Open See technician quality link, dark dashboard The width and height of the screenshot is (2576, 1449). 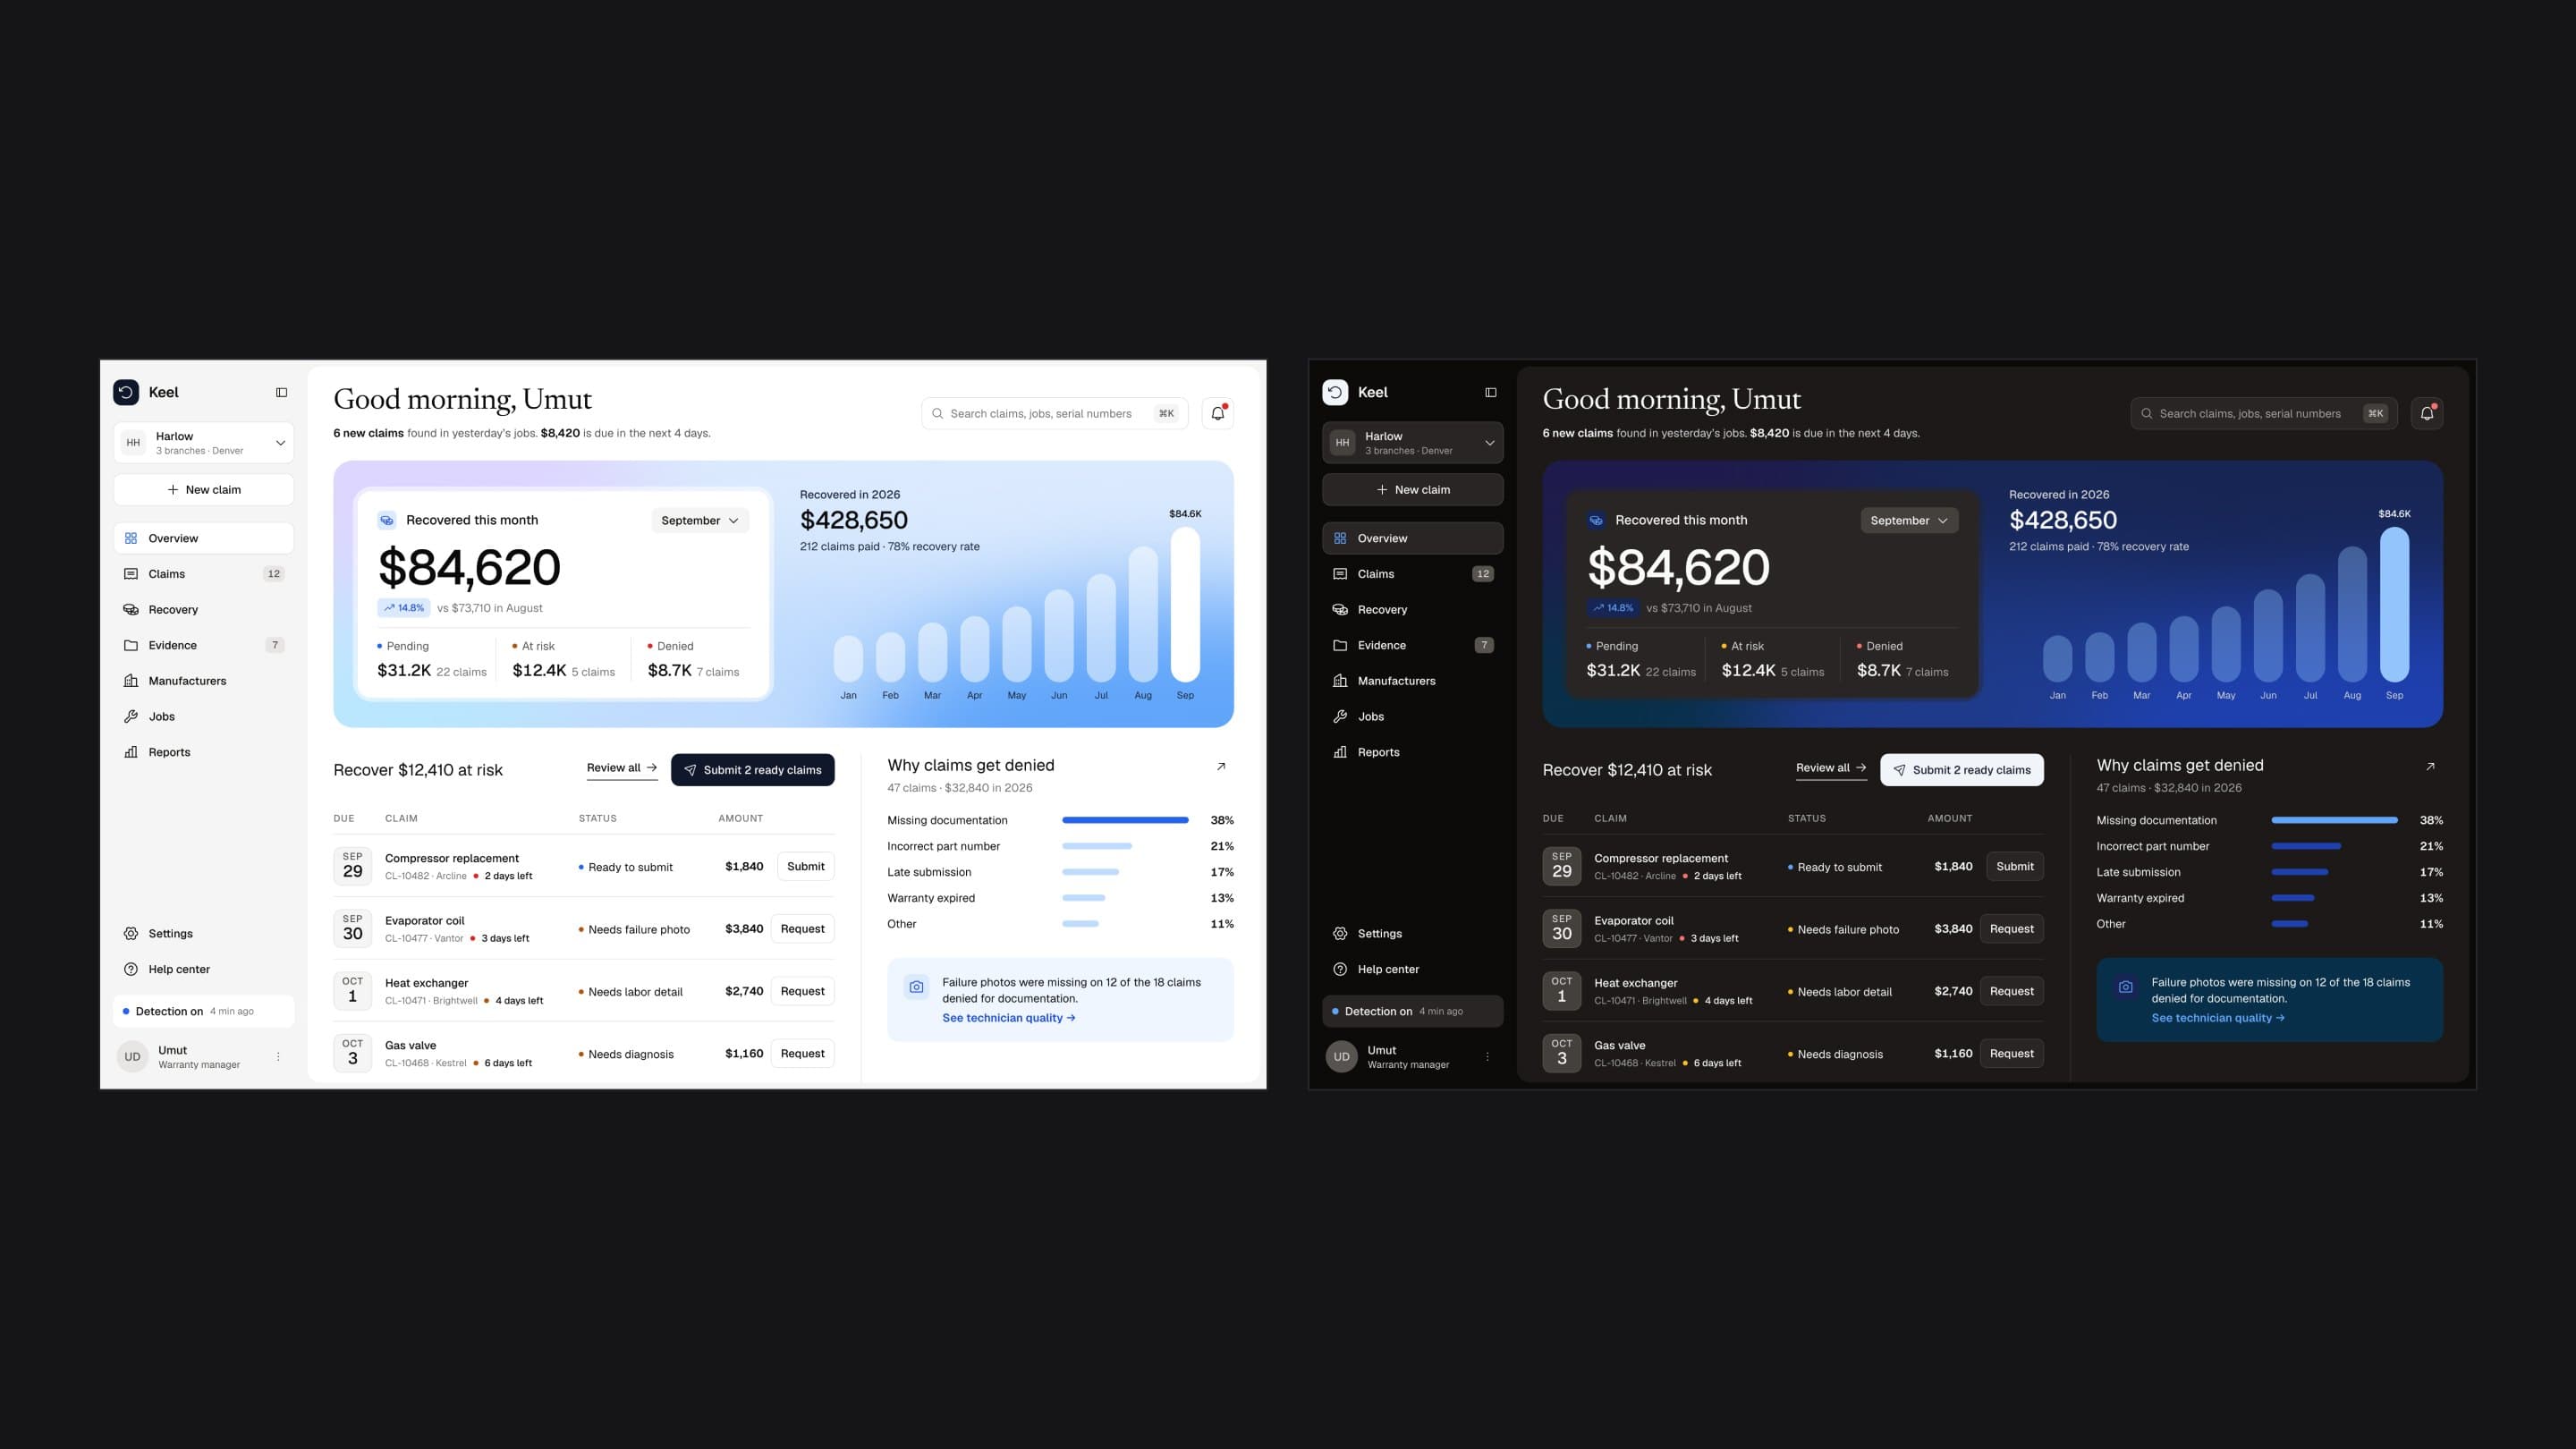pos(2217,1018)
